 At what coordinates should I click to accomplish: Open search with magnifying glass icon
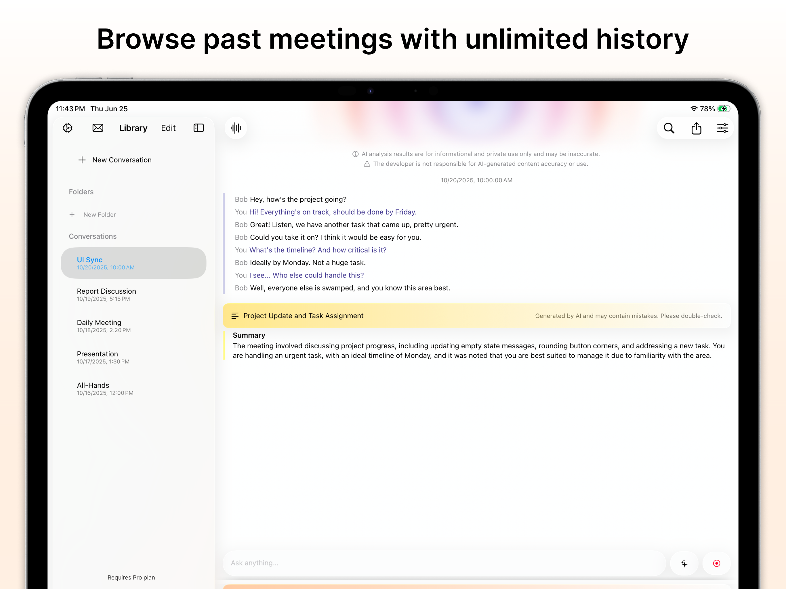click(669, 128)
